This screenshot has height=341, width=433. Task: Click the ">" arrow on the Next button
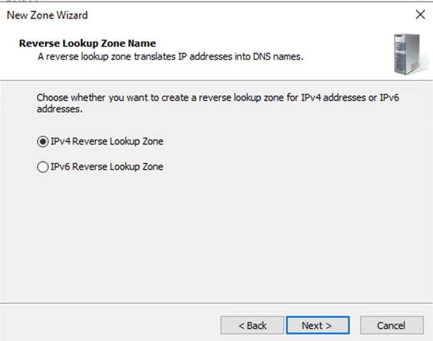point(328,326)
